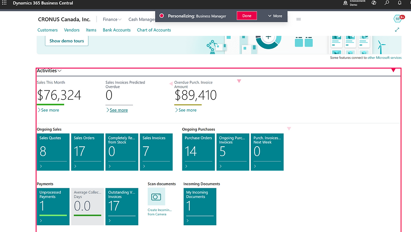Screen dimensions: 411x232
Task: Expand the More options in personalizing bar
Action: (x=275, y=16)
